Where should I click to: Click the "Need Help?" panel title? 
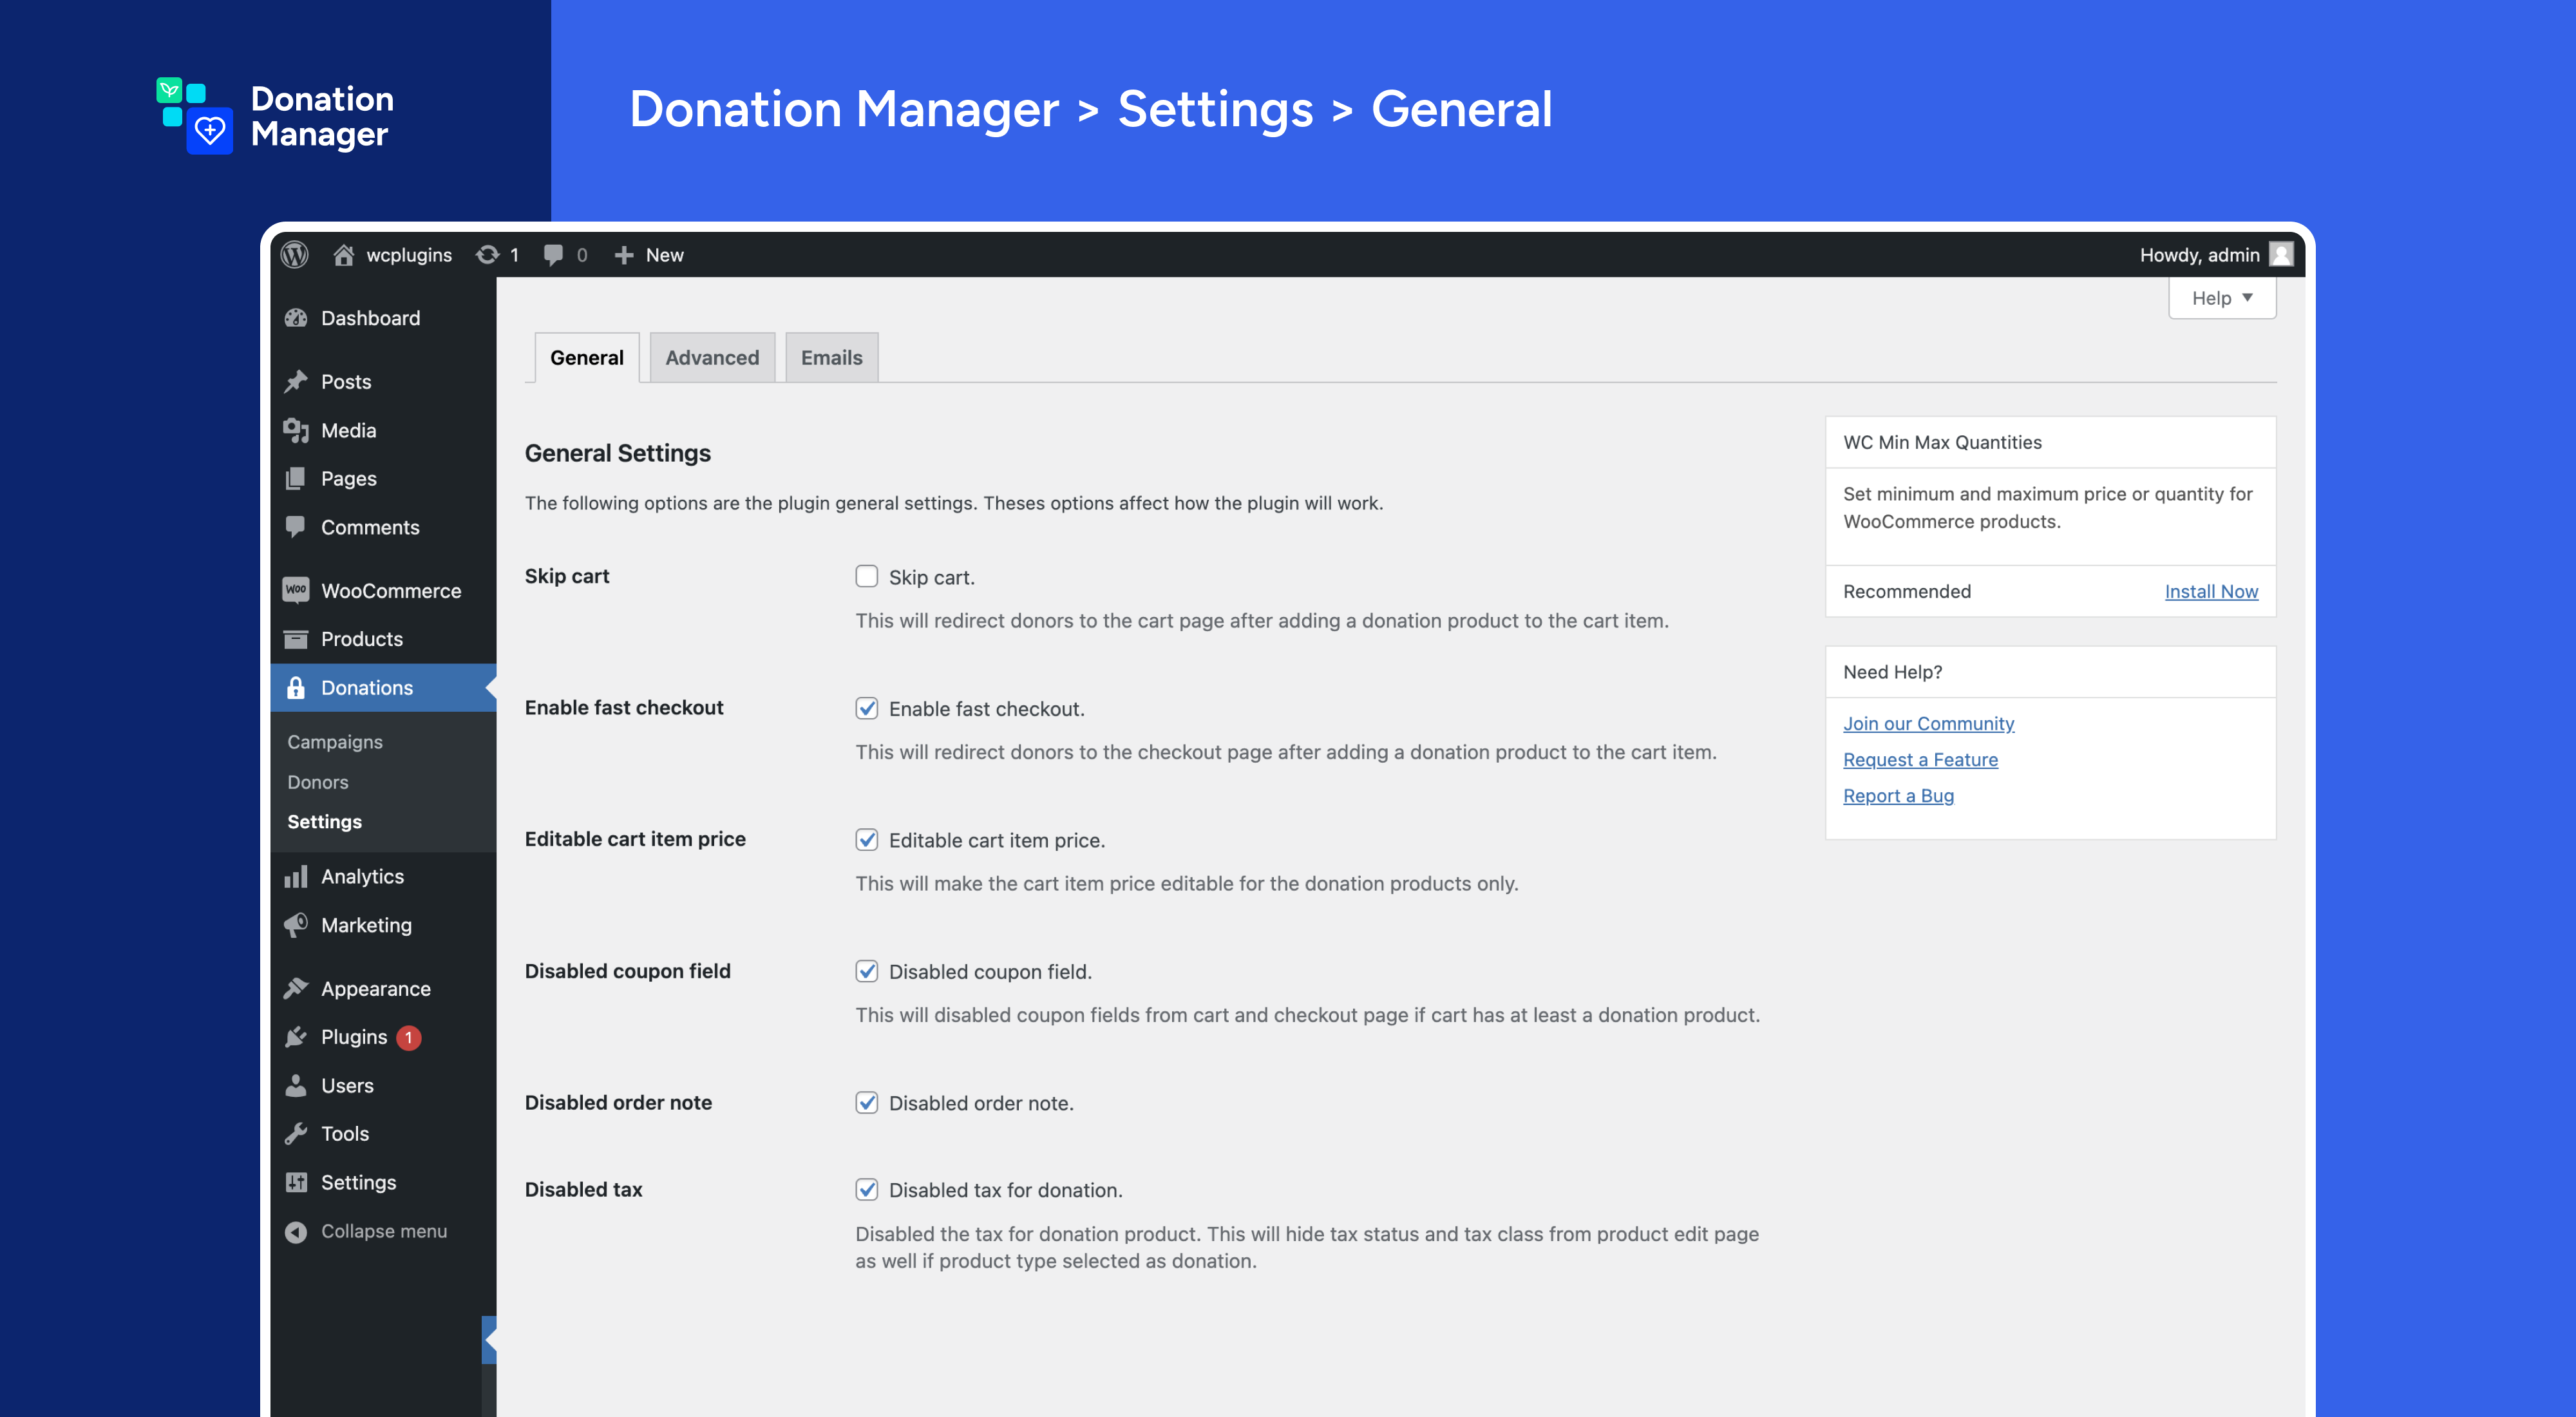click(x=1892, y=672)
